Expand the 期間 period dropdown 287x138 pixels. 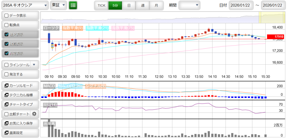coord(189,5)
